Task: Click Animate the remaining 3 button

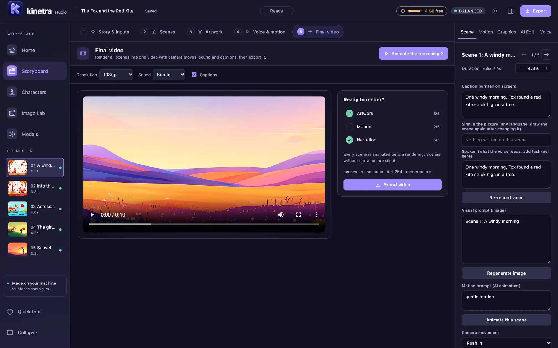Action: tap(413, 54)
